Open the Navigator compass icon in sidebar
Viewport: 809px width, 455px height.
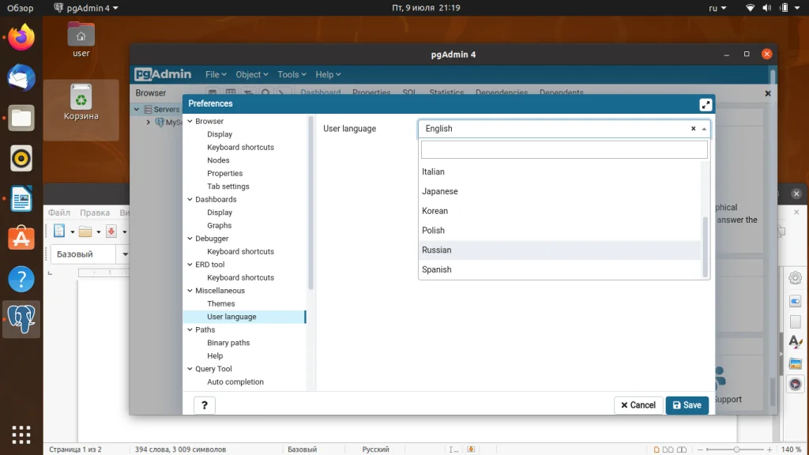[796, 384]
